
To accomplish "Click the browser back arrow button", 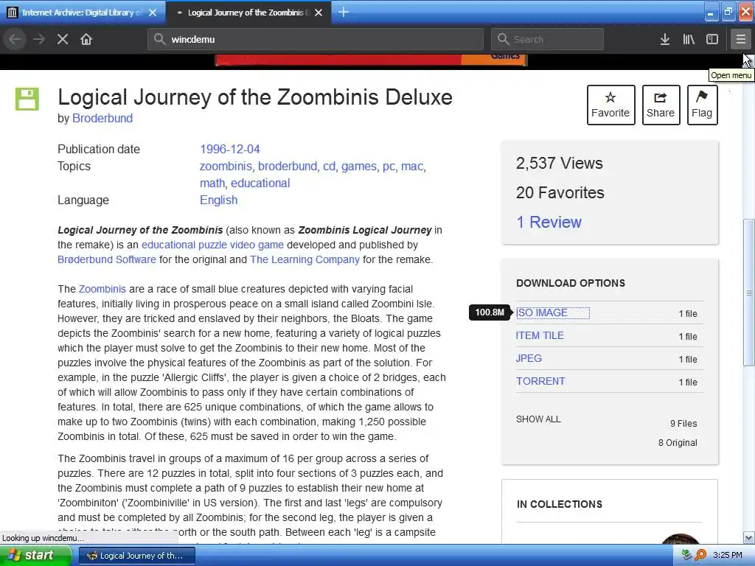I will click(x=15, y=39).
